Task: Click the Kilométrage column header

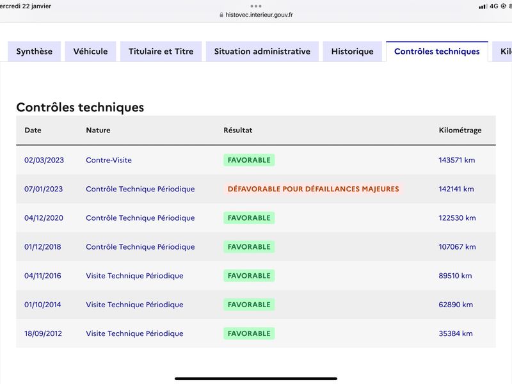Action: (x=460, y=130)
